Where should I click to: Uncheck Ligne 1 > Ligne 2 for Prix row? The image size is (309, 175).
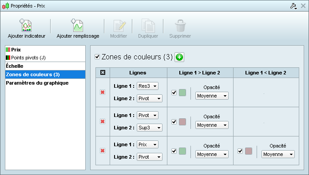pyautogui.click(x=174, y=151)
